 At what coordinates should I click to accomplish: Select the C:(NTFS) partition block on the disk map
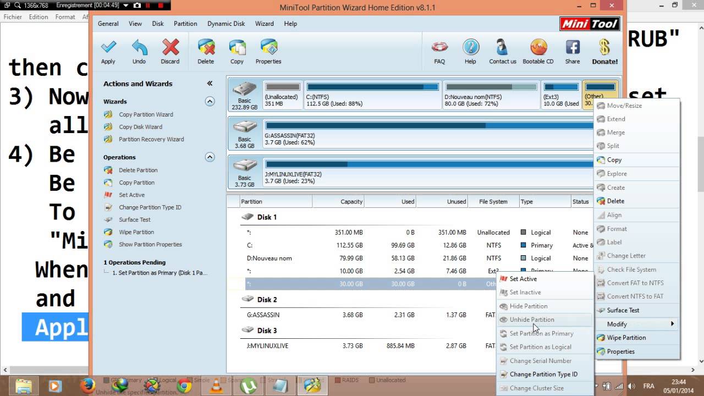(372, 95)
